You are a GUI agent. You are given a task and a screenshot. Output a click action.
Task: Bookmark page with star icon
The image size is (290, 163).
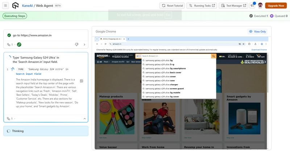[243, 44]
